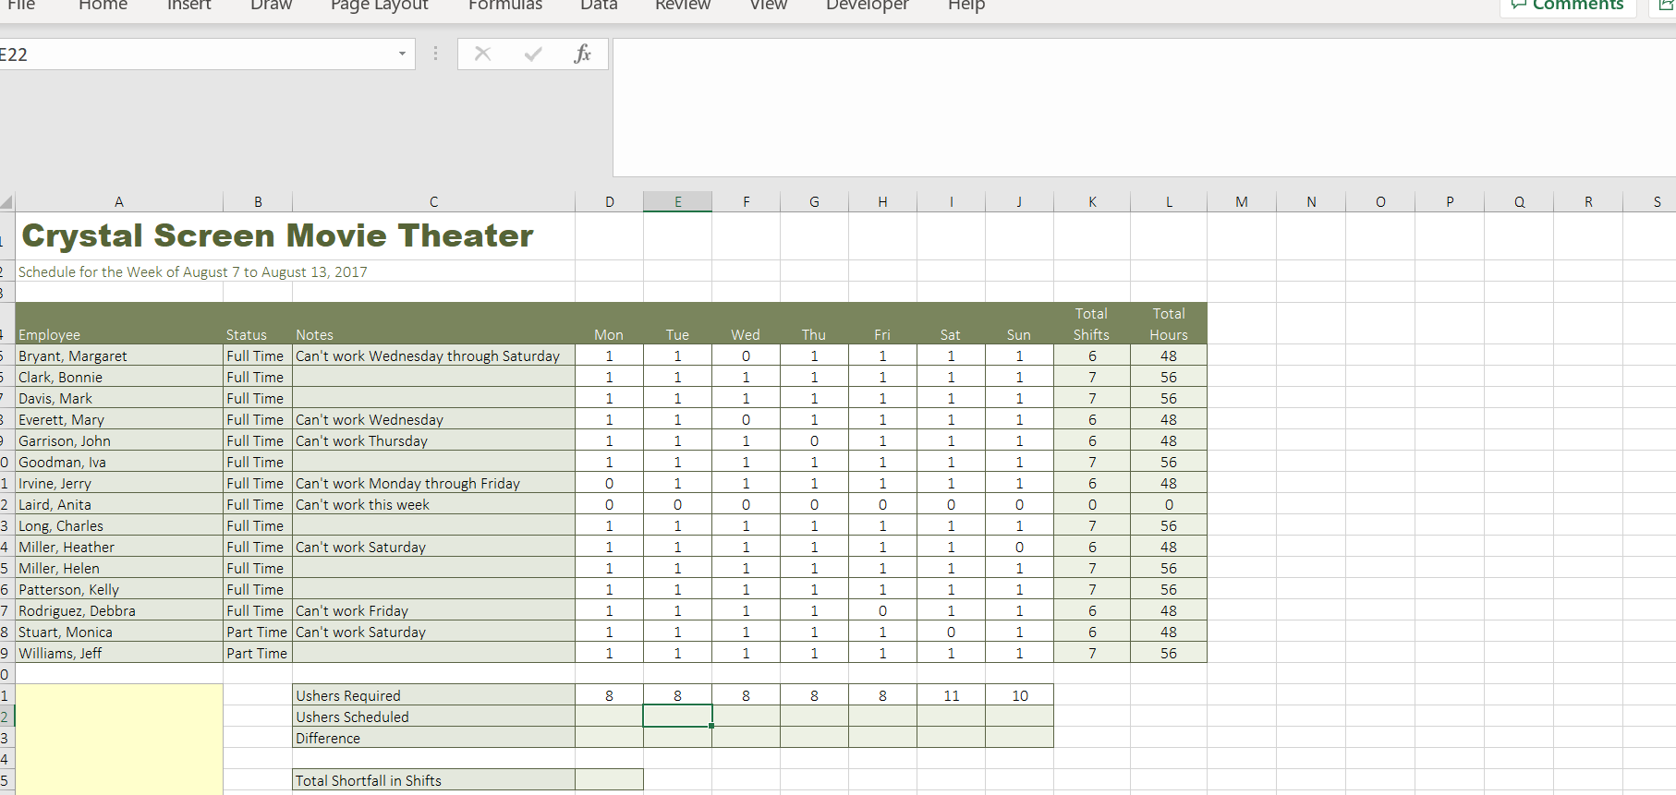This screenshot has width=1676, height=795.
Task: Select column M header
Action: (1242, 201)
